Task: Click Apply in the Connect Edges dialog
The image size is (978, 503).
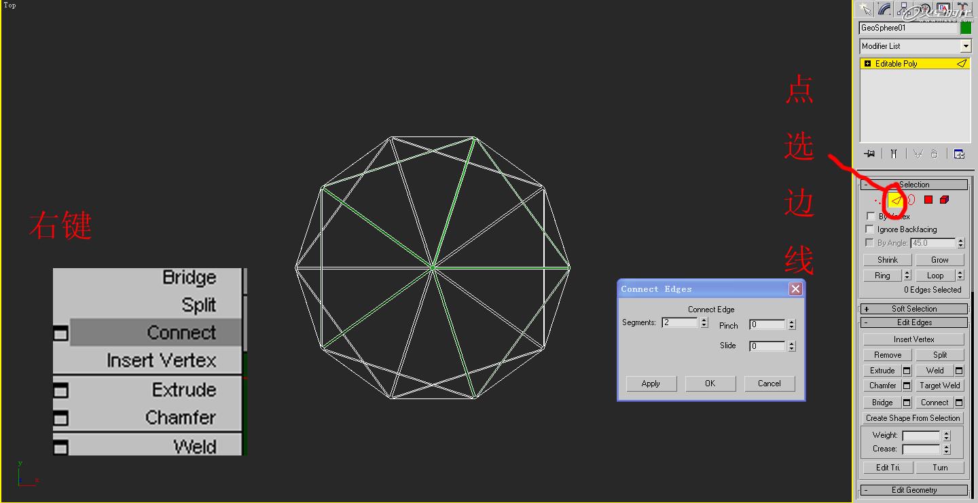Action: click(x=651, y=384)
